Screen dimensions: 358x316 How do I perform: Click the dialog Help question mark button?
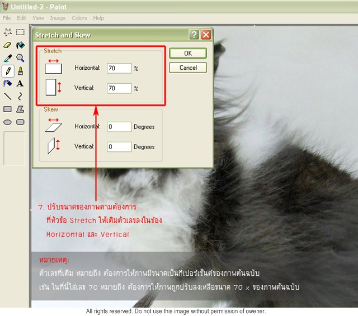pyautogui.click(x=194, y=35)
